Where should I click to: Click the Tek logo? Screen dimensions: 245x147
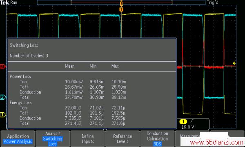point(4,2)
